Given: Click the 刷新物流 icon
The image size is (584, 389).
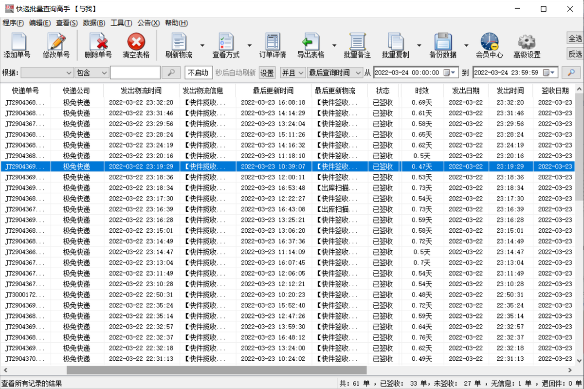Looking at the screenshot, I should pos(179,42).
